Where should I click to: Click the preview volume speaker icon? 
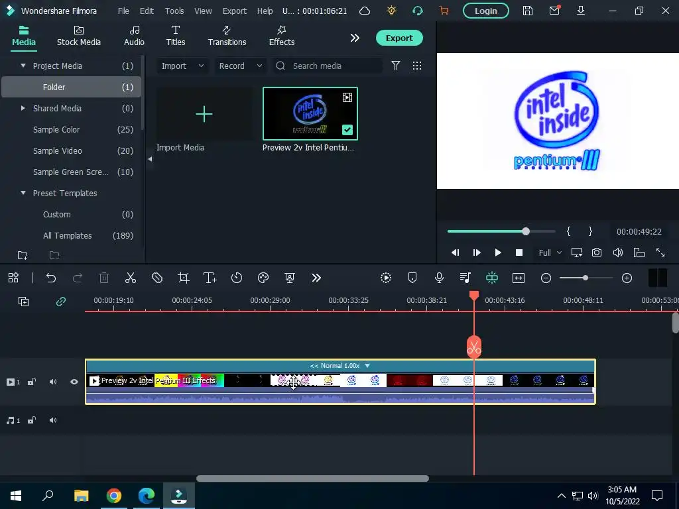coord(618,253)
